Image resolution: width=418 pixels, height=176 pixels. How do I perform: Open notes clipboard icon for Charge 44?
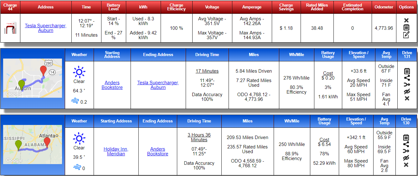406,27
